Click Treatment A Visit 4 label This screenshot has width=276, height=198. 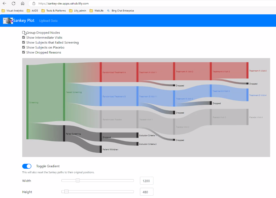coord(258,71)
